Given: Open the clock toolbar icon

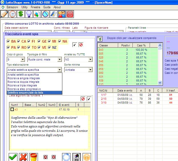Looking at the screenshot, I should pyautogui.click(x=13, y=14).
